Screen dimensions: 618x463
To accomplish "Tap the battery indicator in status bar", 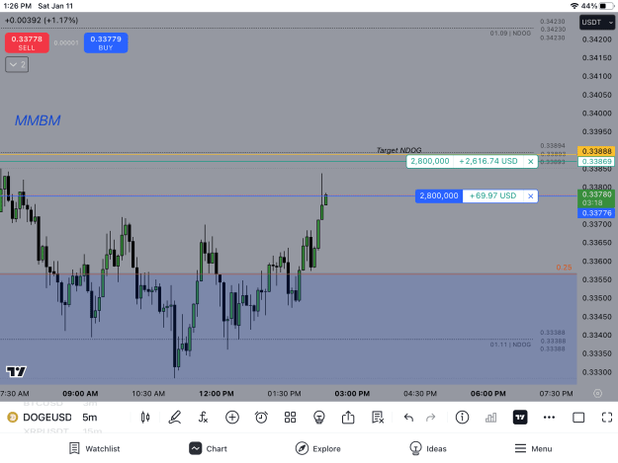I will point(607,6).
